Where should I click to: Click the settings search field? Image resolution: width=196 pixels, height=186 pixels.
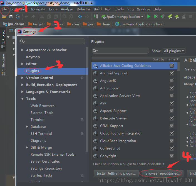click(x=52, y=41)
